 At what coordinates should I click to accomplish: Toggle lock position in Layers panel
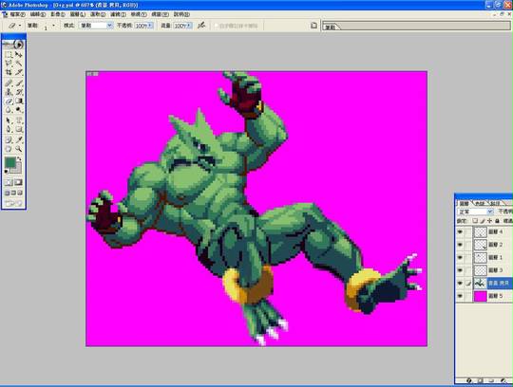pyautogui.click(x=490, y=221)
